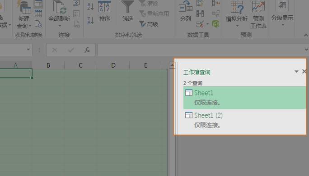309x176 pixels.
Task: Select the Sheet1 (2) query entry
Action: click(244, 120)
